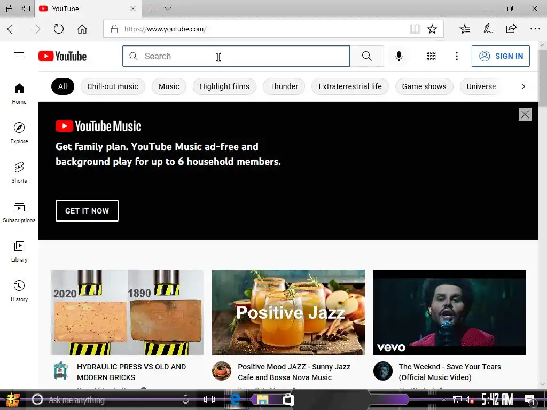The width and height of the screenshot is (547, 410).
Task: Open Explore in the sidebar
Action: 19,133
